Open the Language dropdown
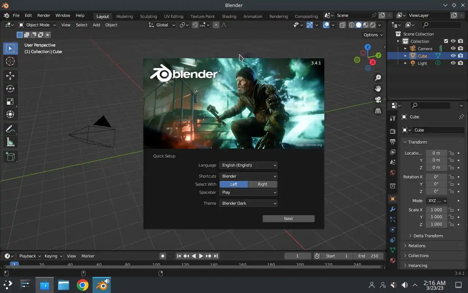 pyautogui.click(x=248, y=165)
